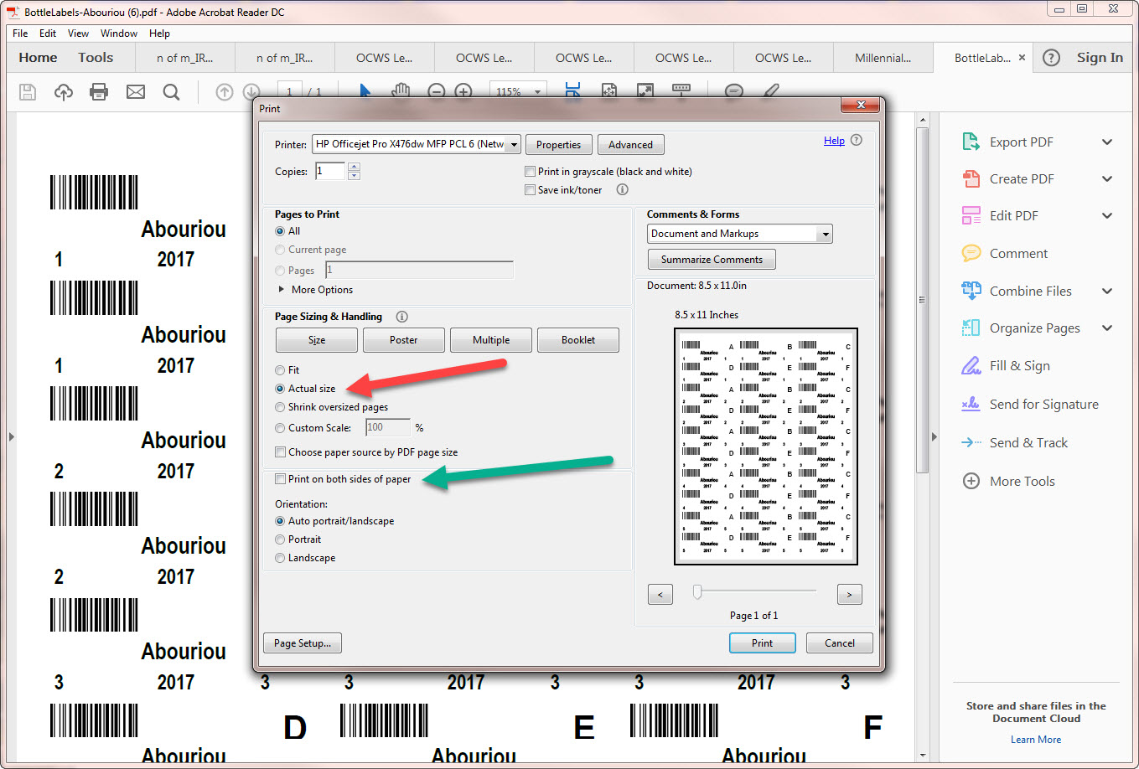1139x769 pixels.
Task: Click the Cancel button
Action: [x=839, y=643]
